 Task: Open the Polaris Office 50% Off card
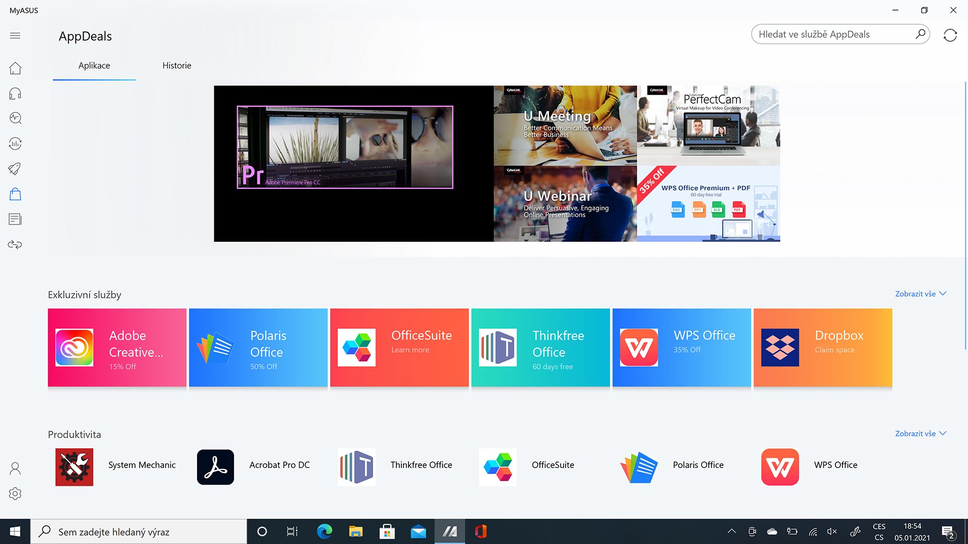258,348
